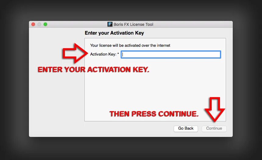Click the red "THEN PRESS CONTINUE." caption

click(154, 114)
